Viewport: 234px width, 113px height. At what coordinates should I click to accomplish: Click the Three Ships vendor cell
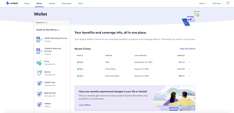point(110,69)
